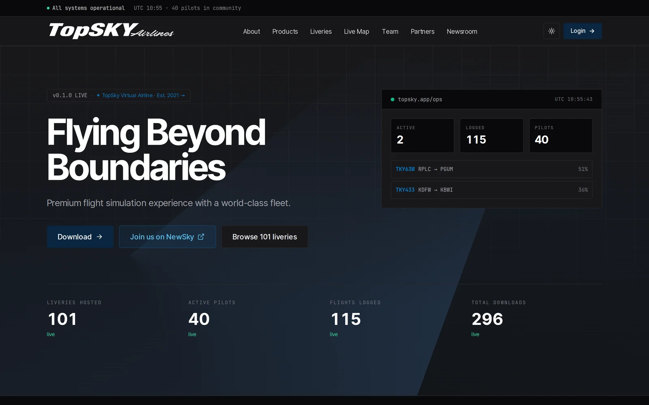Image resolution: width=649 pixels, height=405 pixels.
Task: Click the UTC 10:55:43 clock in ops panel
Action: click(x=574, y=99)
